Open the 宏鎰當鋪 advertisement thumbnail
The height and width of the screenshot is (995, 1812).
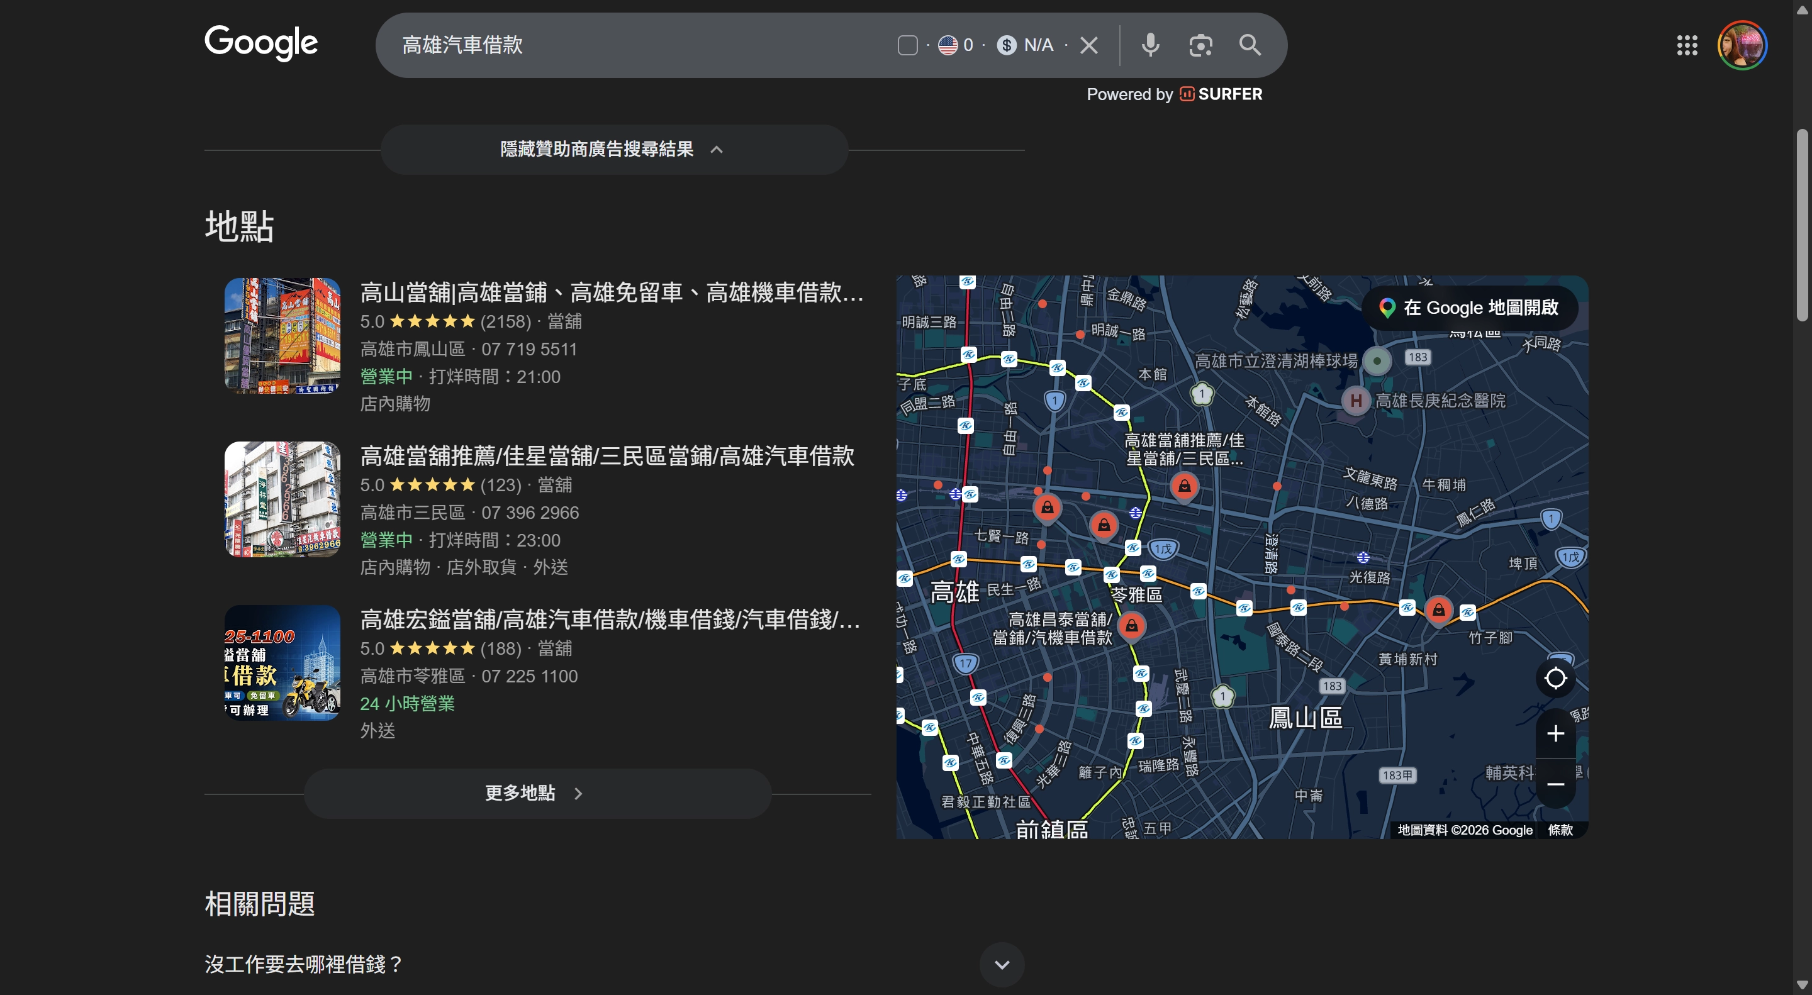click(282, 662)
